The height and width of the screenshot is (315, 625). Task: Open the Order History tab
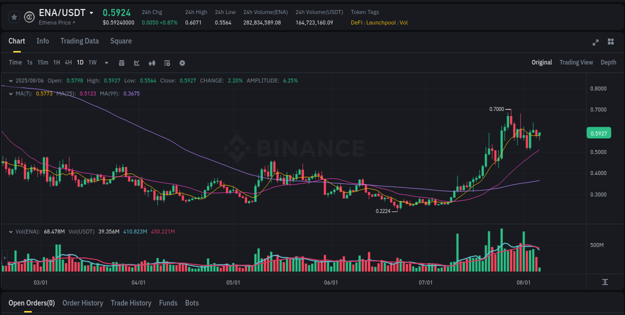82,303
